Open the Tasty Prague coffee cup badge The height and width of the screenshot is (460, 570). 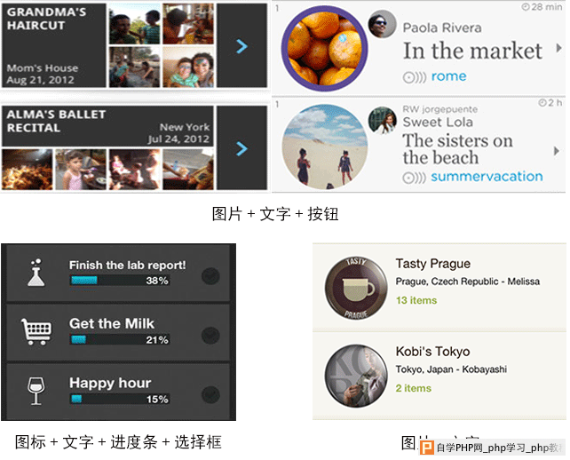click(356, 288)
